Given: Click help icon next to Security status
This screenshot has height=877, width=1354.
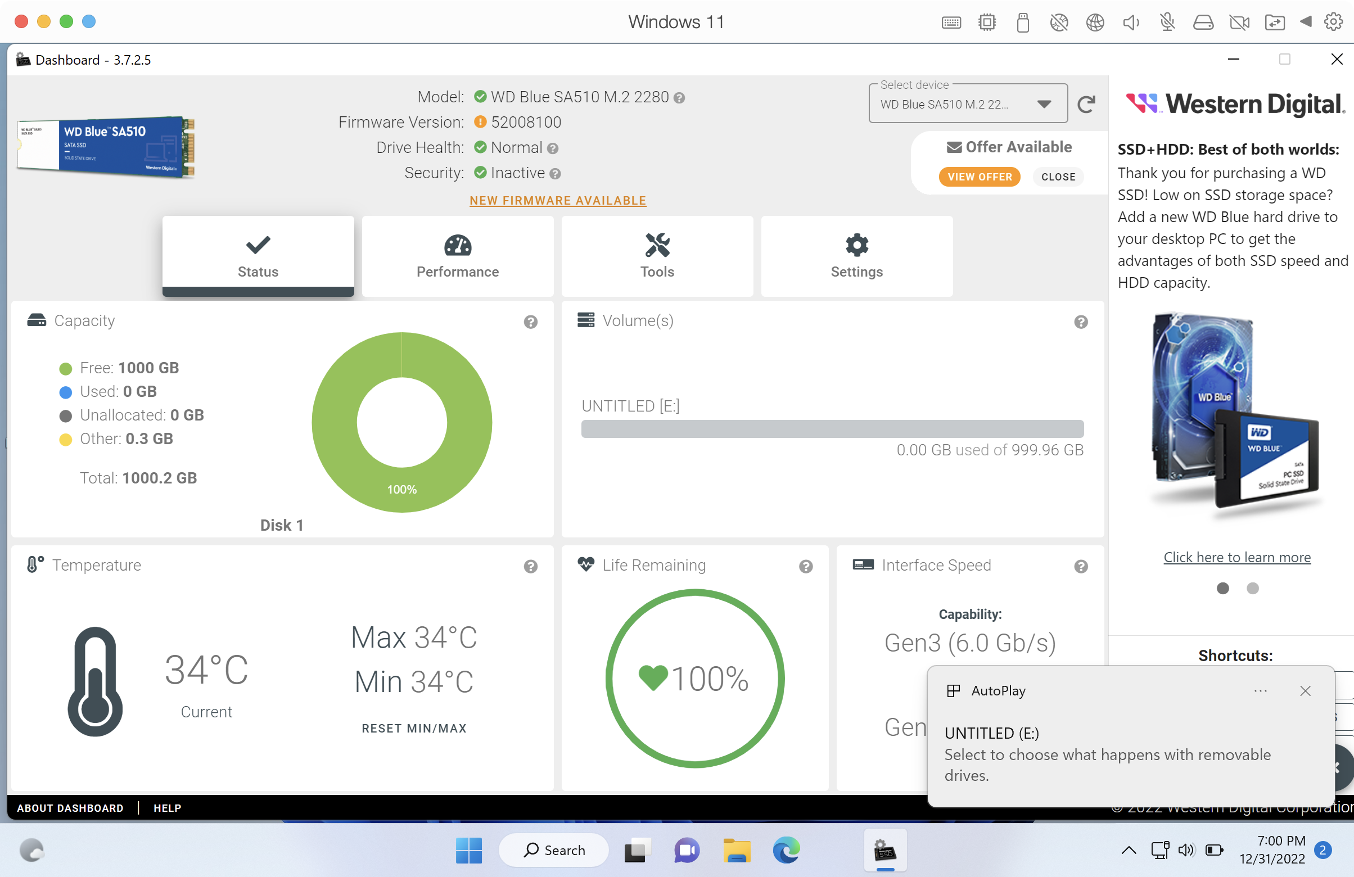Looking at the screenshot, I should click(x=555, y=174).
